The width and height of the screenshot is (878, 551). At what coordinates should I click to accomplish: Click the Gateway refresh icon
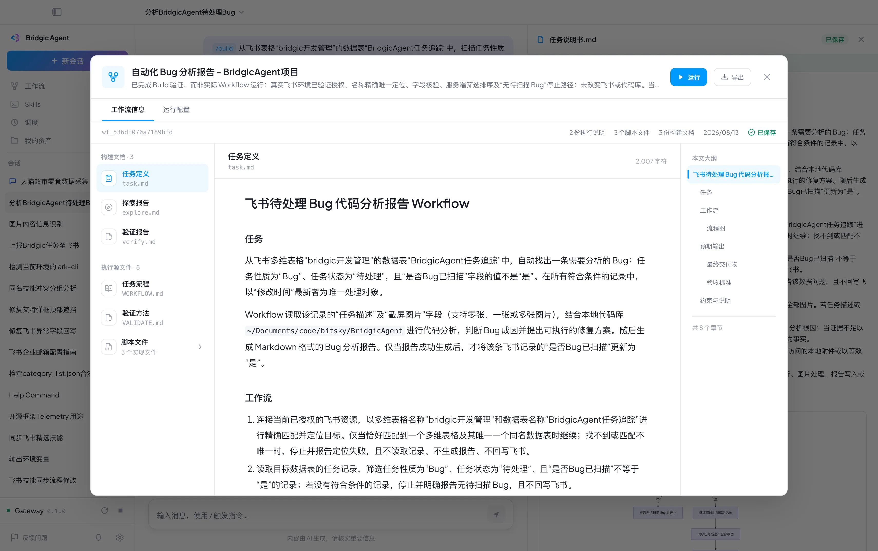pyautogui.click(x=104, y=510)
